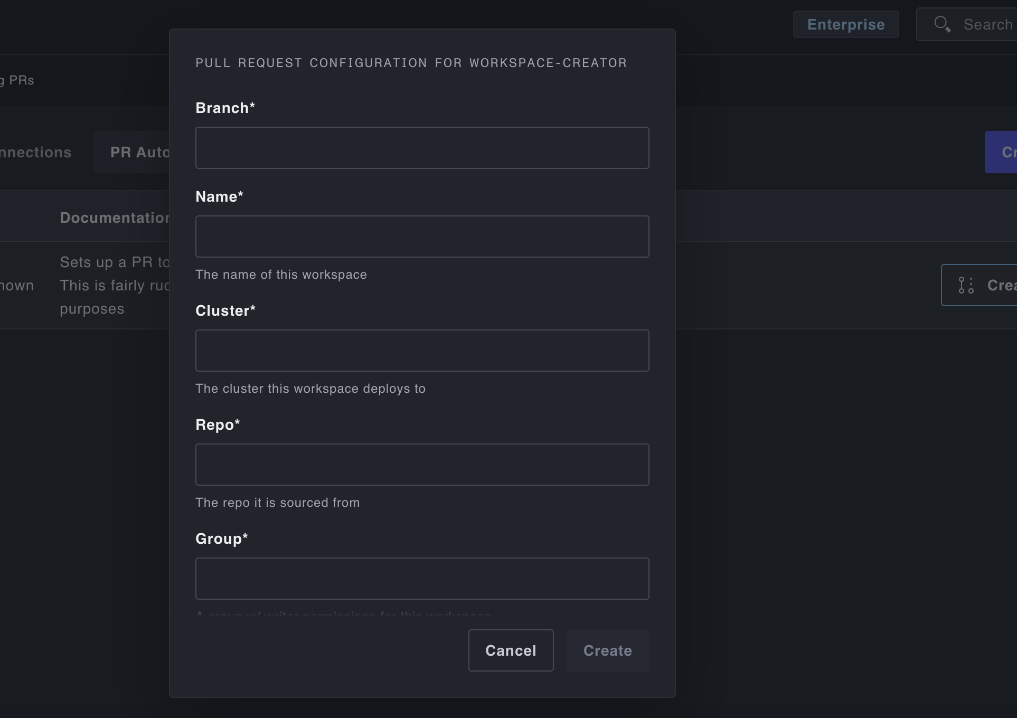Click the Name text input
Screen dimensions: 1017x718
point(422,237)
